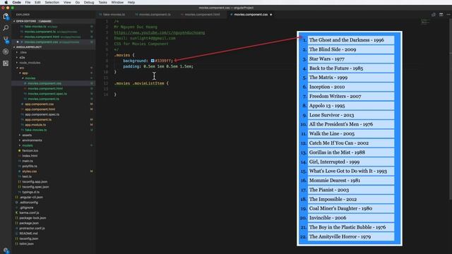Screen dimensions: 452x254
Task: Collapse the src folder
Action: 21,68
